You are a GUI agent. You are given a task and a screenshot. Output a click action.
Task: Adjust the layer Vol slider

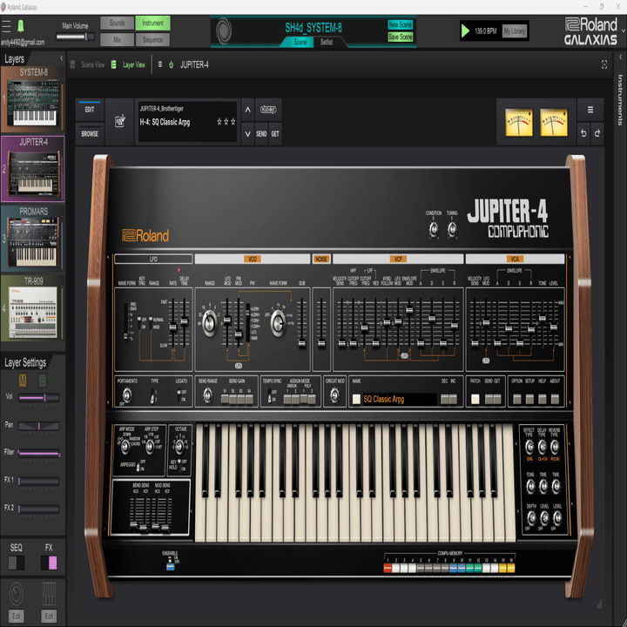click(39, 397)
